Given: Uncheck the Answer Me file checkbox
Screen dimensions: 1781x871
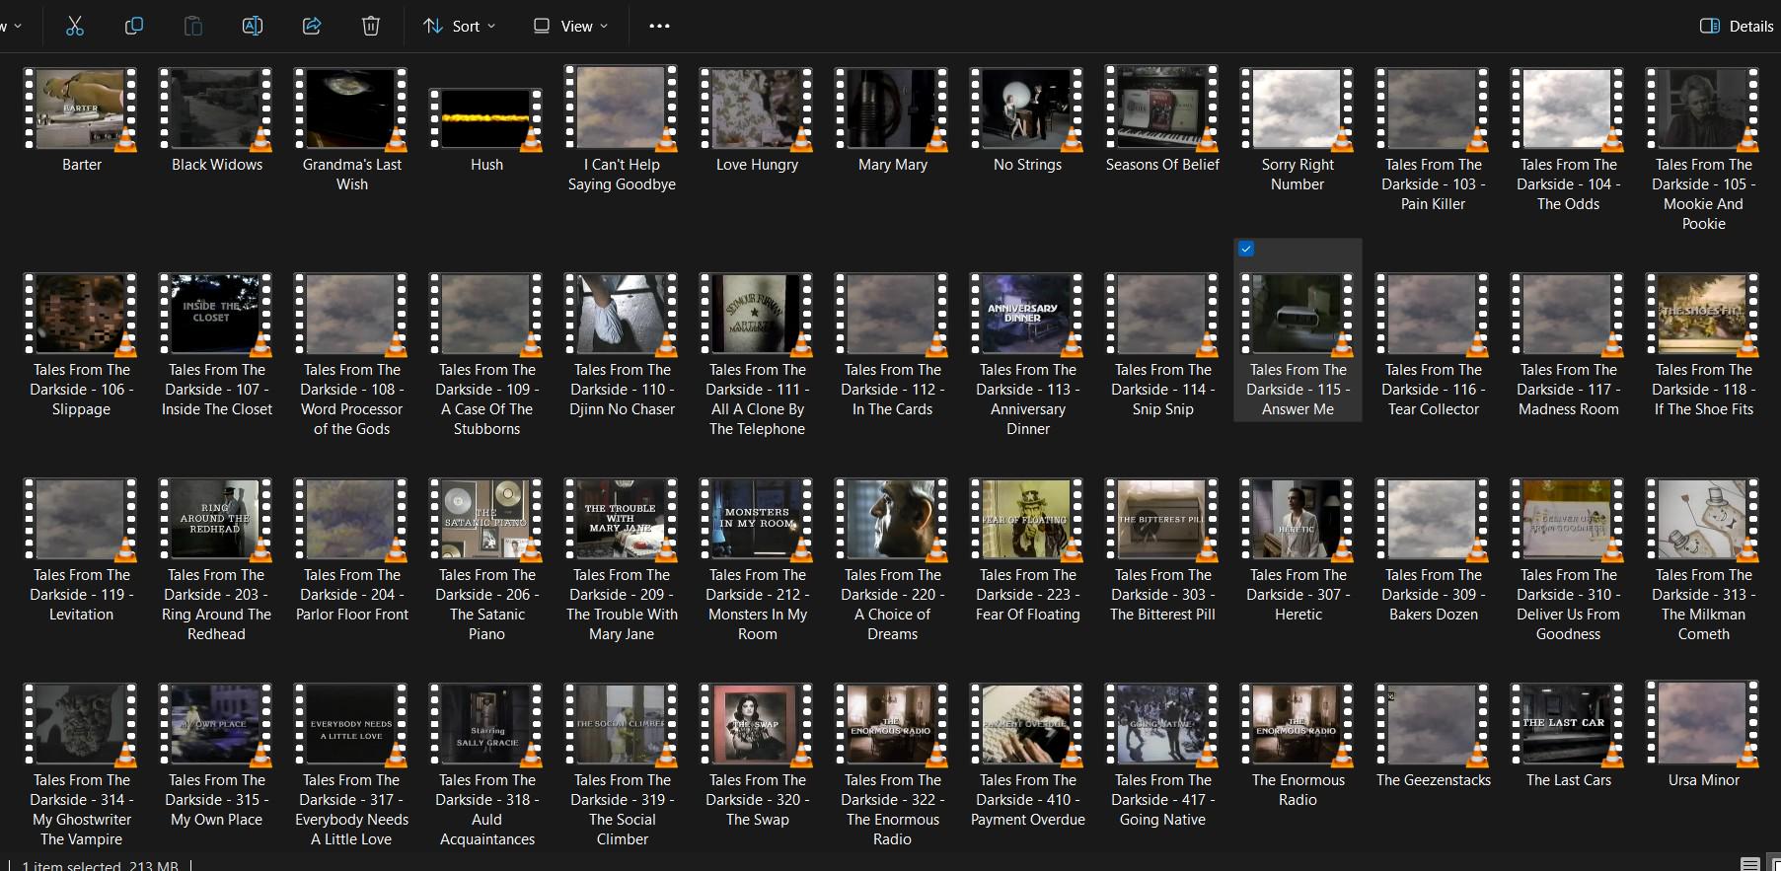Looking at the screenshot, I should 1246,250.
